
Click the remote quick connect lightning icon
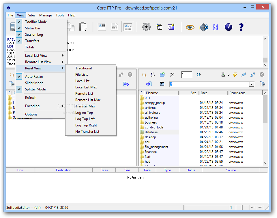[x=235, y=75]
